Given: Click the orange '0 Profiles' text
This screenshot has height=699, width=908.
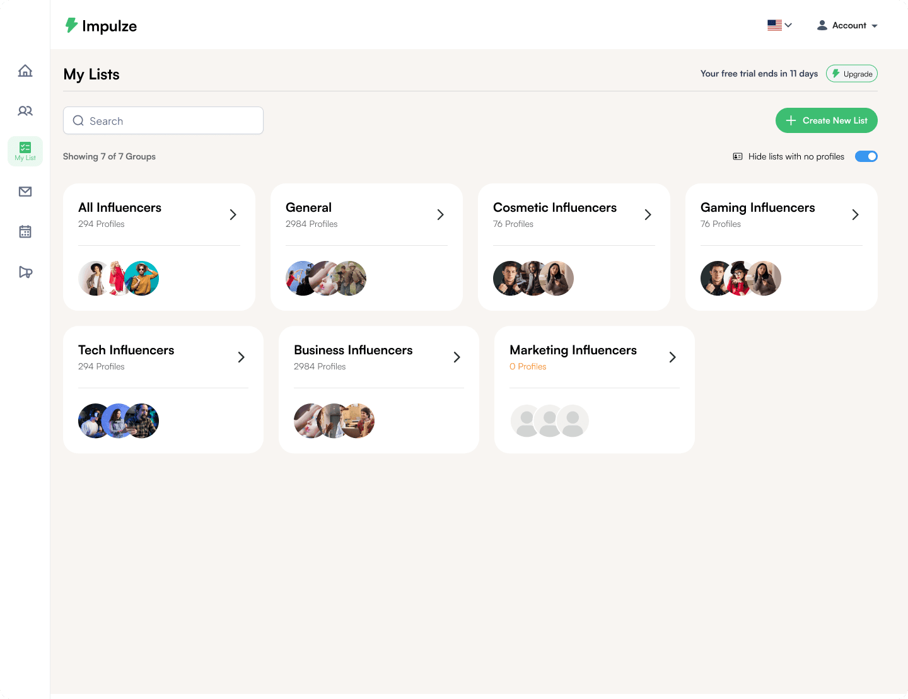Looking at the screenshot, I should pyautogui.click(x=528, y=366).
